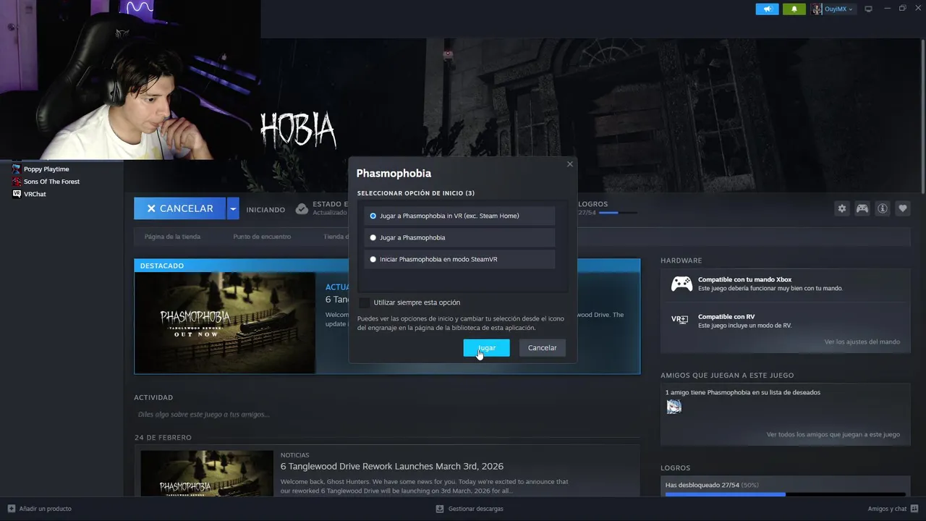Open Ver los ajustes del mando link
The height and width of the screenshot is (521, 926).
point(862,342)
